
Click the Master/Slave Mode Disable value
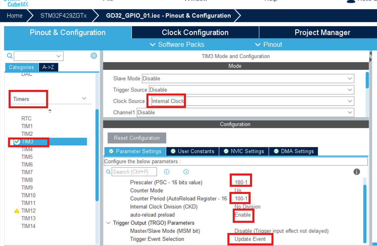281,231
